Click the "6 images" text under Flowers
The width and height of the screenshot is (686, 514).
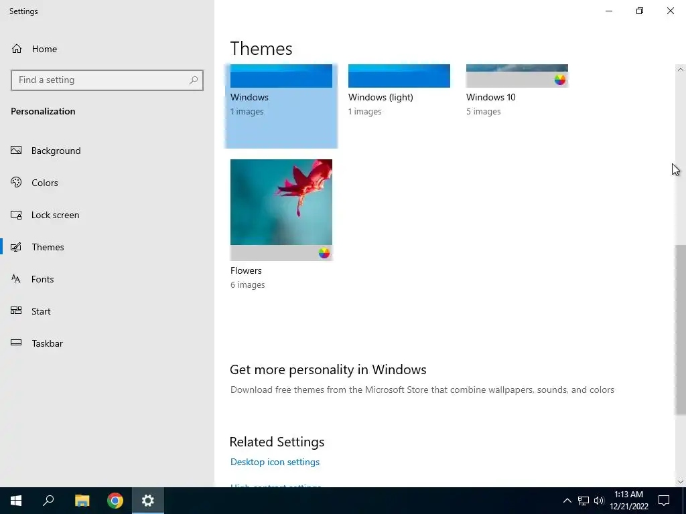tap(248, 285)
